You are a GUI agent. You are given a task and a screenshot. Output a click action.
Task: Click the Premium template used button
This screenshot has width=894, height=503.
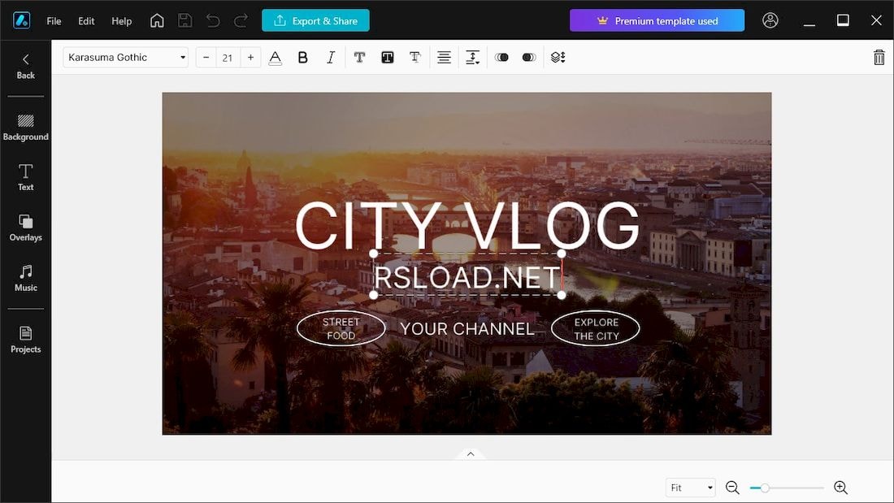[x=657, y=20]
